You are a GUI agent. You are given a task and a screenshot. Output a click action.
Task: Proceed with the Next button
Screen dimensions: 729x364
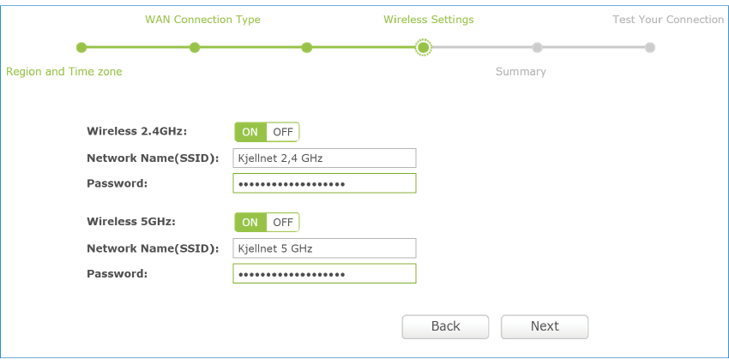coord(545,326)
